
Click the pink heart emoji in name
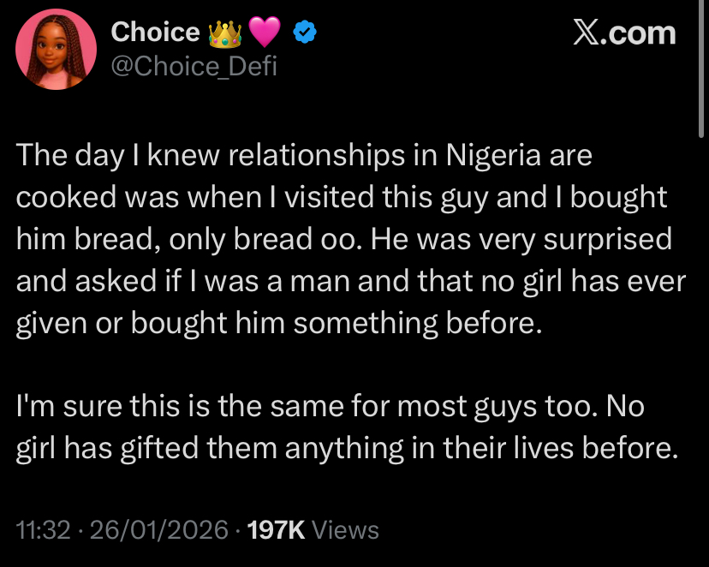pos(265,33)
